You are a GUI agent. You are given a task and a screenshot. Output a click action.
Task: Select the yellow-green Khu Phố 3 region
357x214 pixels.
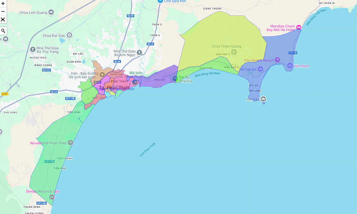[x=221, y=39]
